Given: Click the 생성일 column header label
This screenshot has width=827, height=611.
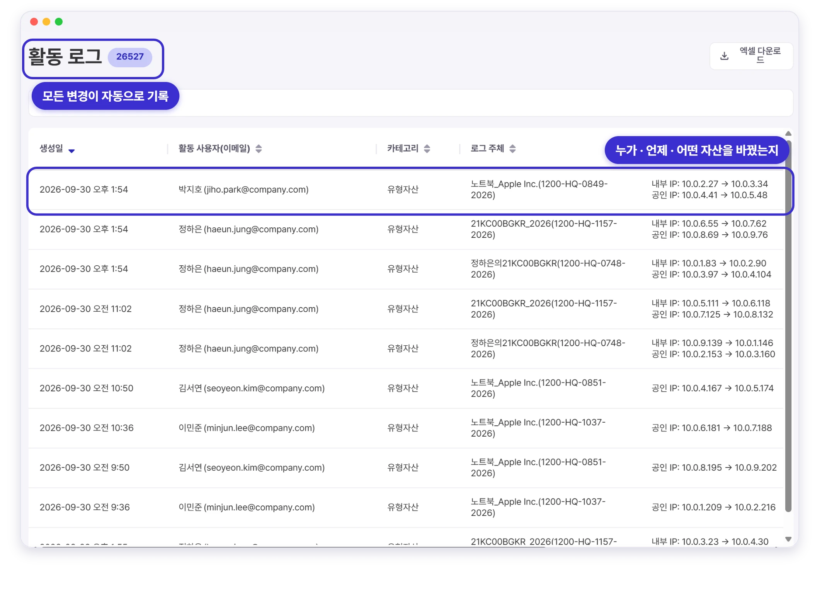Looking at the screenshot, I should 51,148.
